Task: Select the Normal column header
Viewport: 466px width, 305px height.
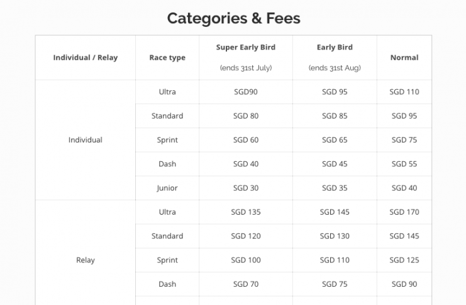Action: pos(404,58)
